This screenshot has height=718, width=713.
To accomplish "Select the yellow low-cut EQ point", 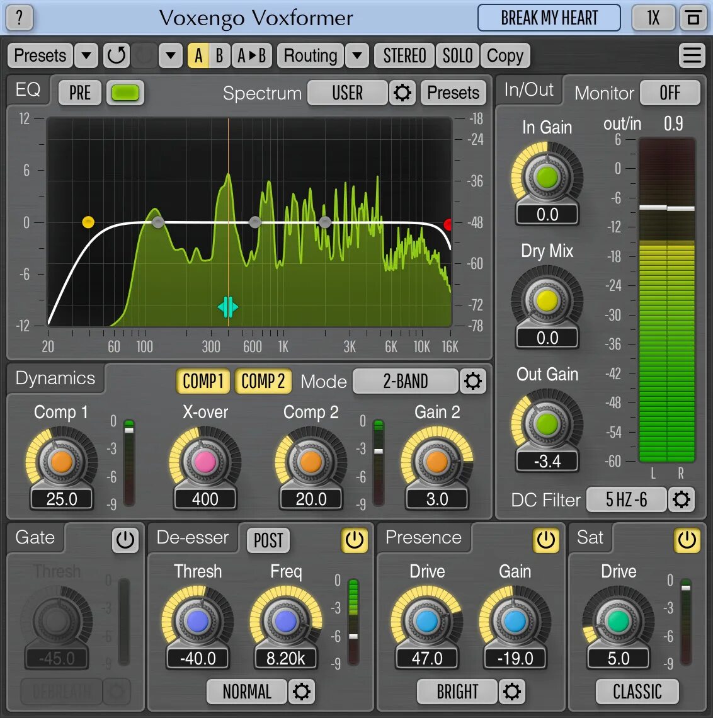I will 88,222.
